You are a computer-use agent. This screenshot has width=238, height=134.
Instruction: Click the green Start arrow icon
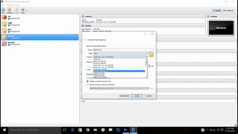click(23, 10)
